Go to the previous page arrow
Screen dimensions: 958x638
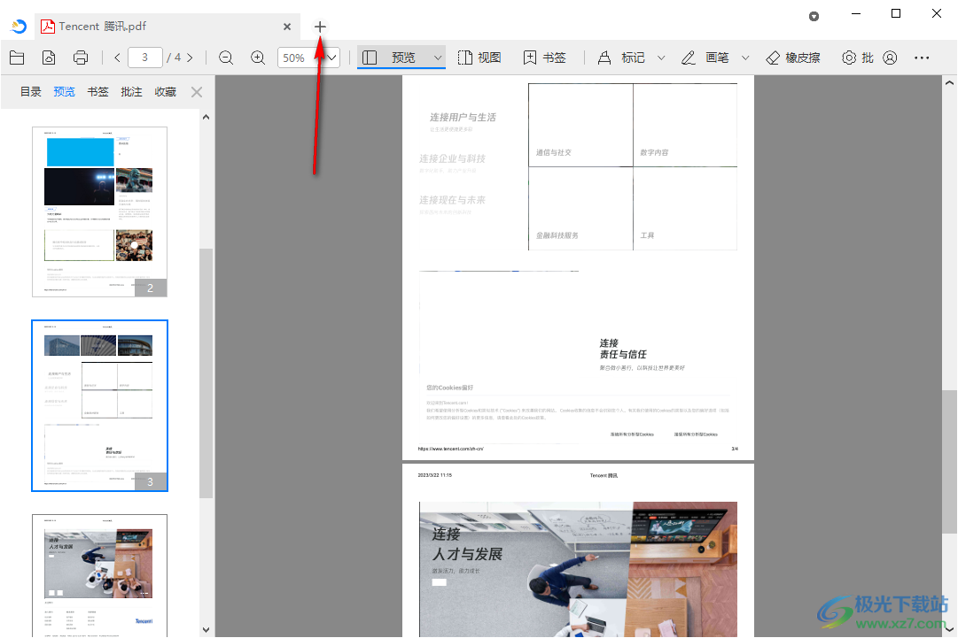tap(117, 58)
